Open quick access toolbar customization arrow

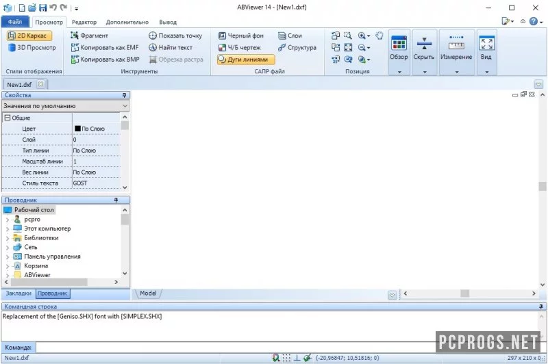pyautogui.click(x=76, y=8)
